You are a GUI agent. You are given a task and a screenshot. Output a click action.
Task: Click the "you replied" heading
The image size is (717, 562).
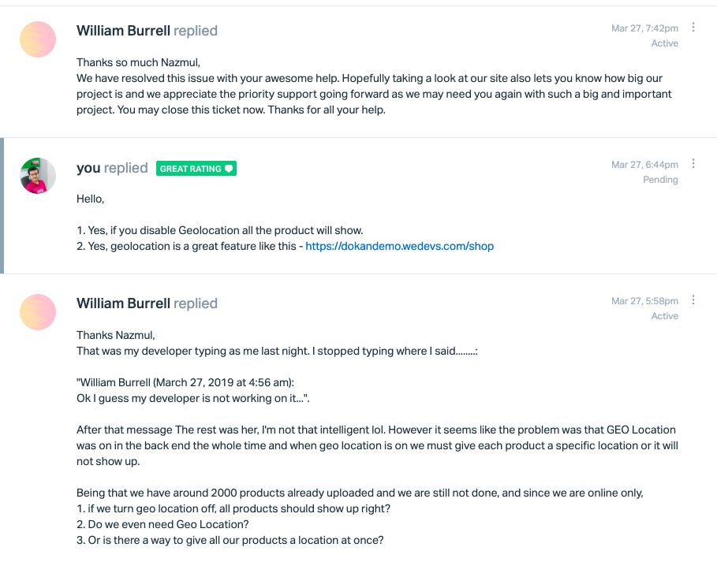coord(112,168)
